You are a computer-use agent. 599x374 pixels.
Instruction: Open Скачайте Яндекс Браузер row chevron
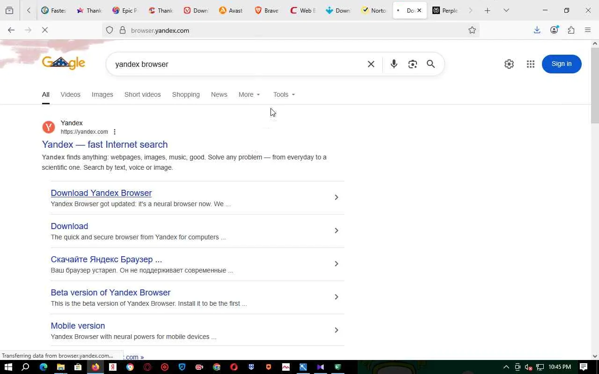pyautogui.click(x=336, y=264)
